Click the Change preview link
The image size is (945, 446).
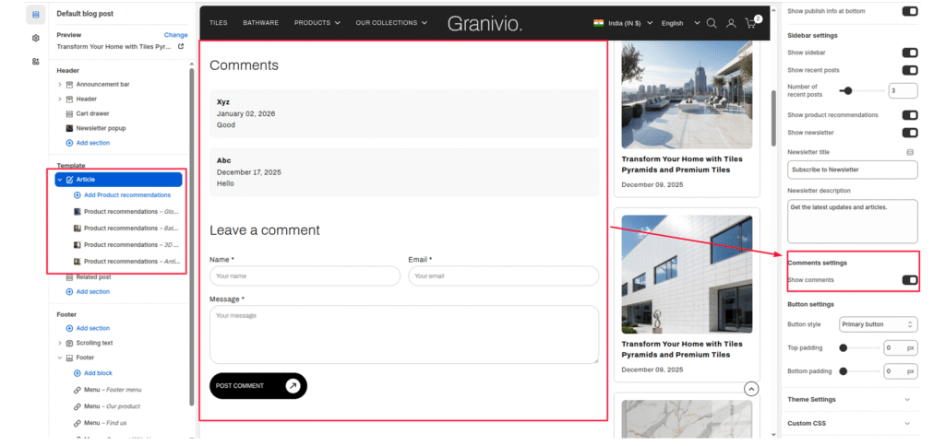175,35
